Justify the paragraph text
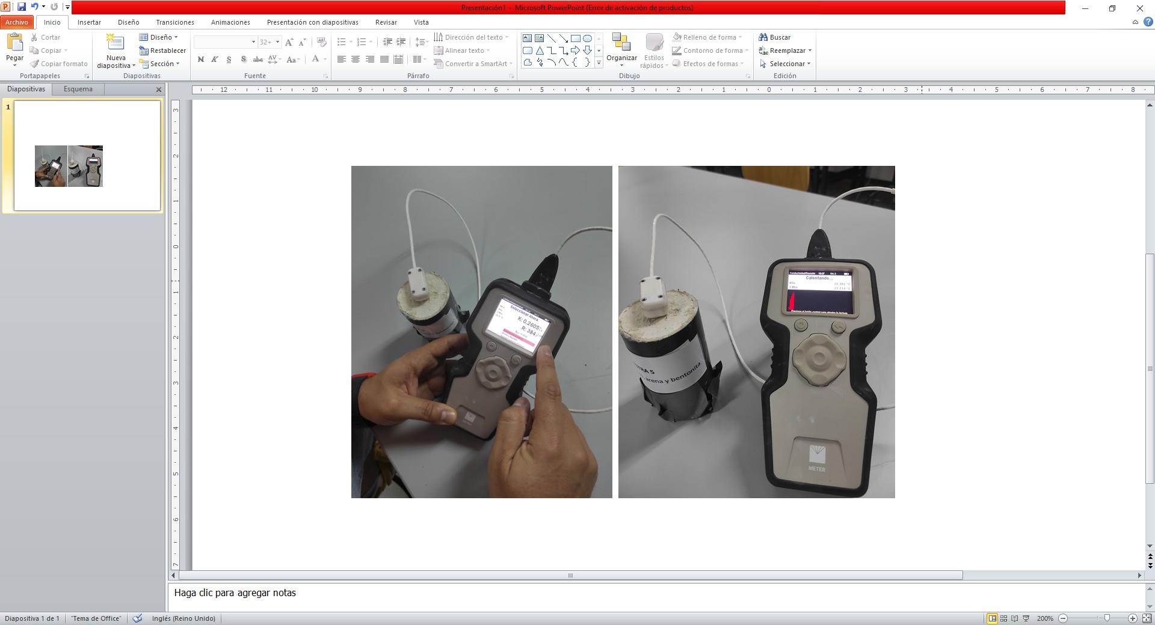 point(384,59)
